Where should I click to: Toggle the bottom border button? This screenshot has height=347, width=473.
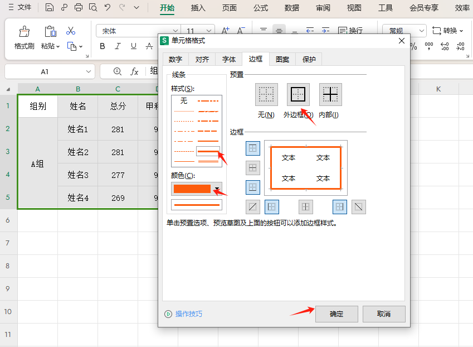coord(253,187)
